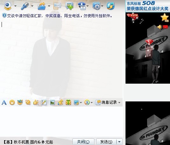Expand the Sogou S search dropdown arrow
Image resolution: width=170 pixels, height=145 pixels.
coord(92,102)
